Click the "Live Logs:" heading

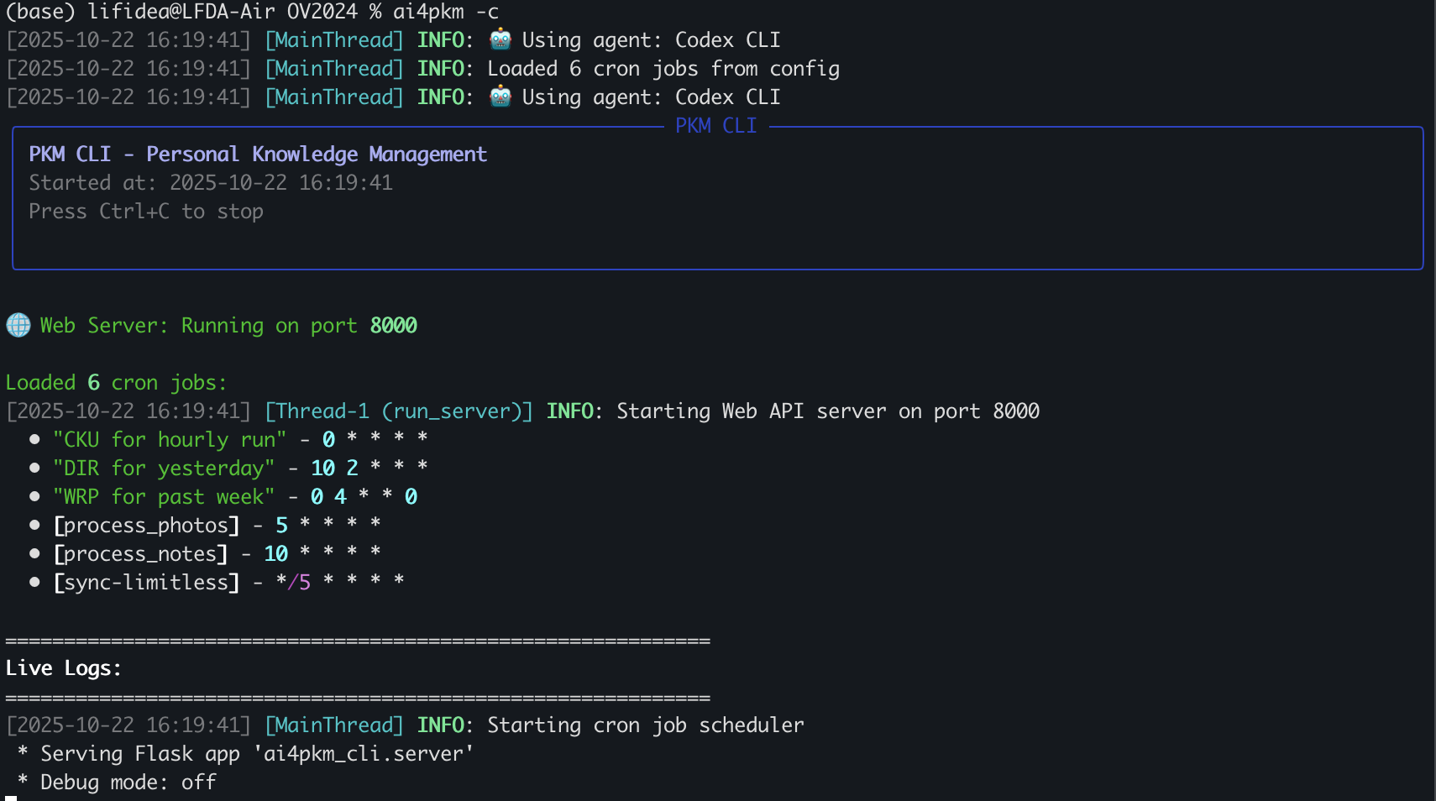(63, 668)
